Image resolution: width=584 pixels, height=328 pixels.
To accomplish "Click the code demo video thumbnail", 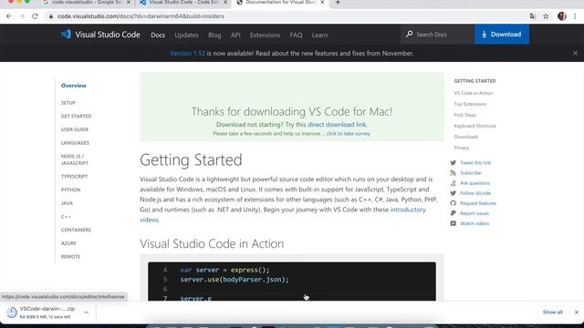I will point(292,282).
